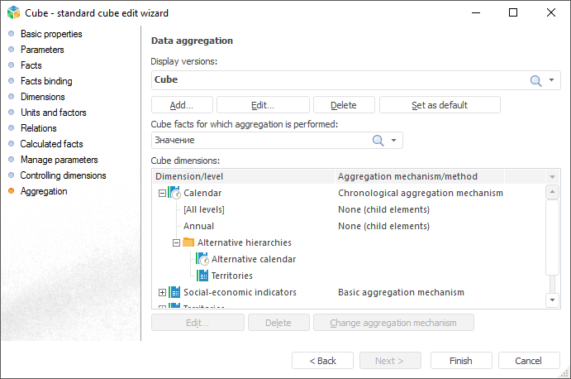This screenshot has width=571, height=379.
Task: Click the Calendar dimension icon
Action: pyautogui.click(x=174, y=193)
